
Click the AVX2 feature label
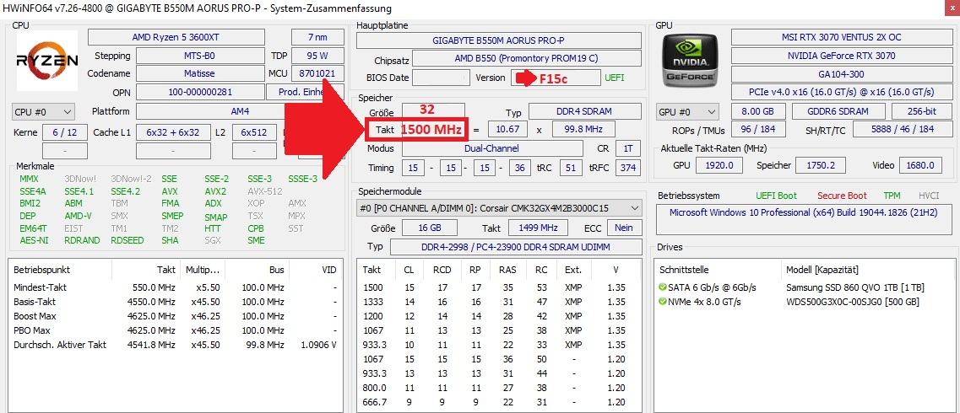(217, 191)
